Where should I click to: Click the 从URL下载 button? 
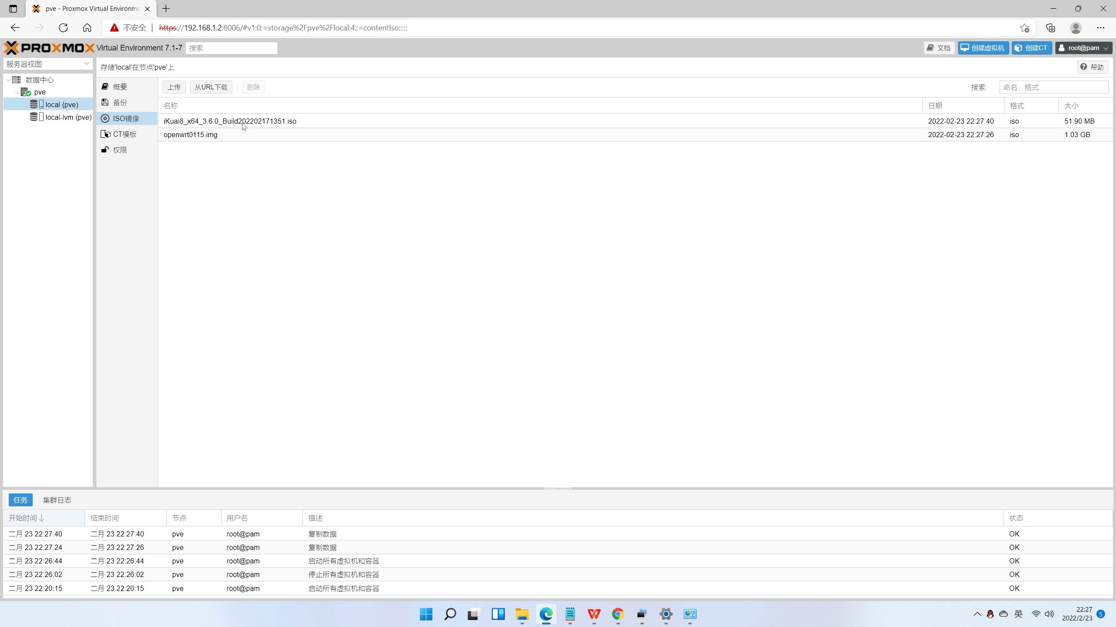coord(211,87)
